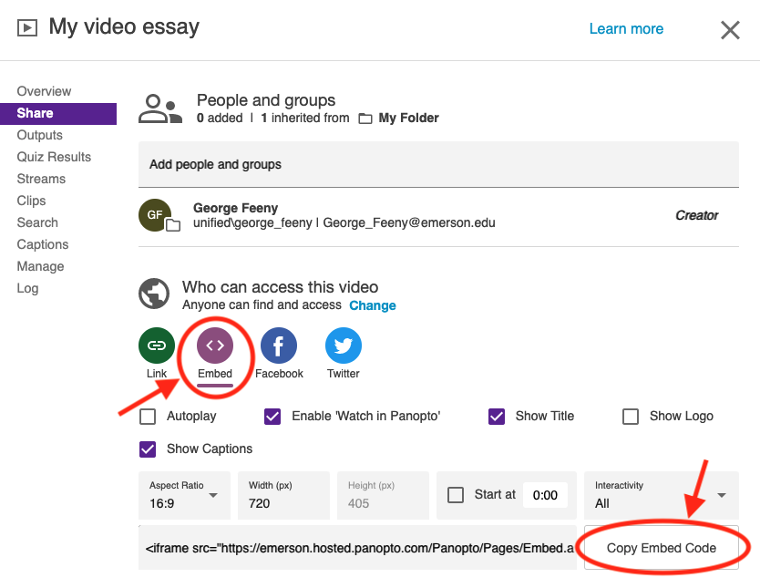Select the Embed share icon
The image size is (760, 588).
[x=215, y=346]
